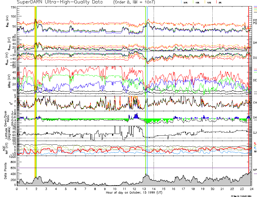Viewport: 257px width, 197px height.
Task: Click the '1000' tick of Data Points panel
Action: (13, 157)
